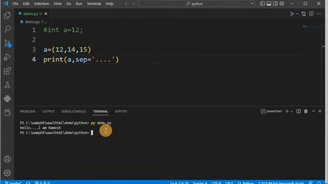Open the Testing flask view
Screen dimensions: 328x184
(x=7, y=85)
